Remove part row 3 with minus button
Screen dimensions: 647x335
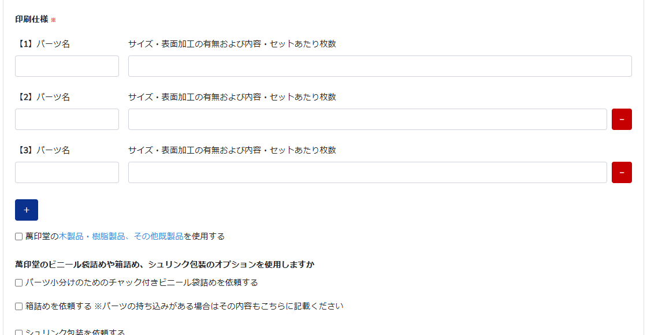tap(622, 173)
